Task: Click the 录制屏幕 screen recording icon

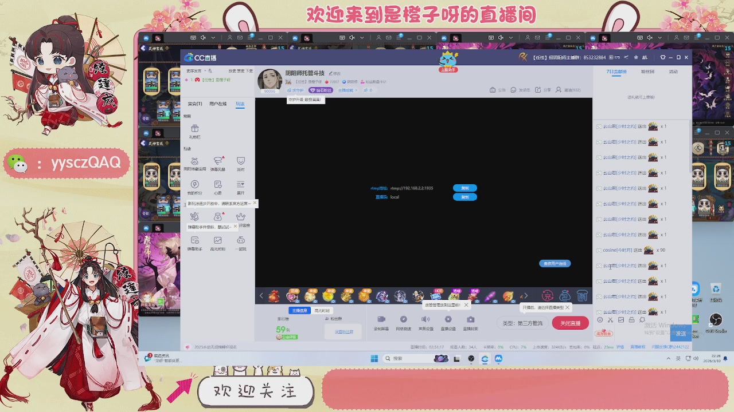Action: pyautogui.click(x=382, y=319)
